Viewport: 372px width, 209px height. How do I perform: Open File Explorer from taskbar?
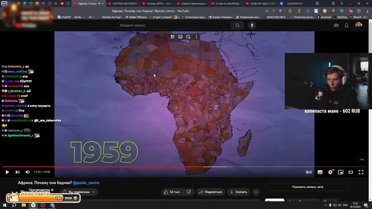click(x=24, y=205)
